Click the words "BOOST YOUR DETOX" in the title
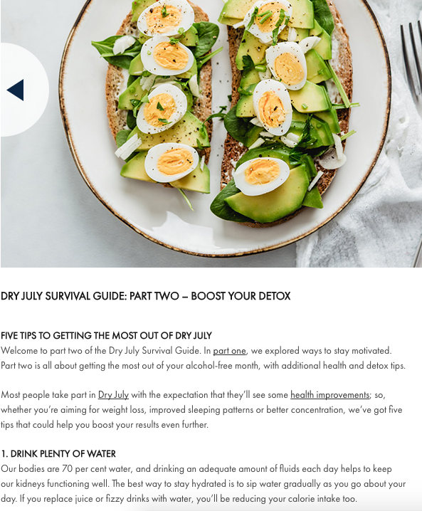 [241, 296]
